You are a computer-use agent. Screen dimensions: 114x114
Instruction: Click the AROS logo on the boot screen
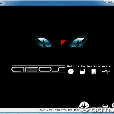click(38, 69)
